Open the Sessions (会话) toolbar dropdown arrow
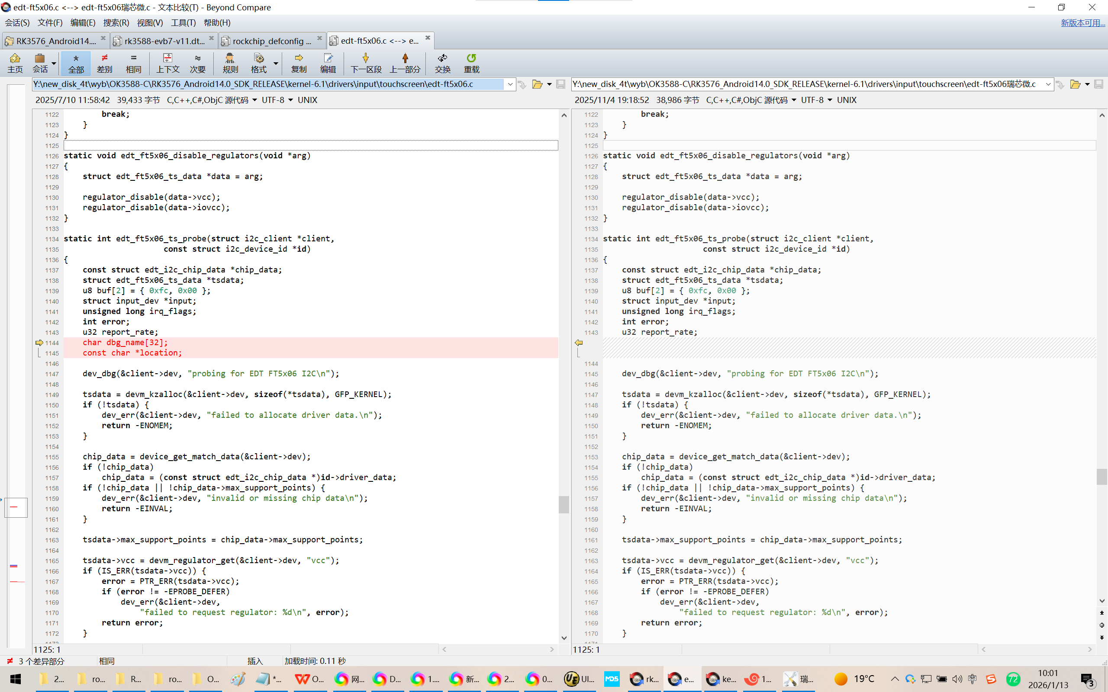Viewport: 1108px width, 692px height. [x=54, y=64]
